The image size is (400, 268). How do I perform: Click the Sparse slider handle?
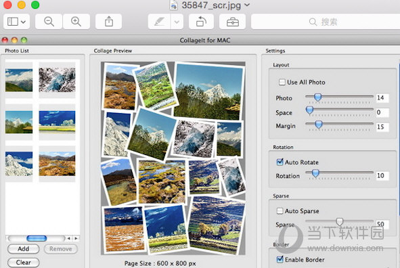point(340,221)
